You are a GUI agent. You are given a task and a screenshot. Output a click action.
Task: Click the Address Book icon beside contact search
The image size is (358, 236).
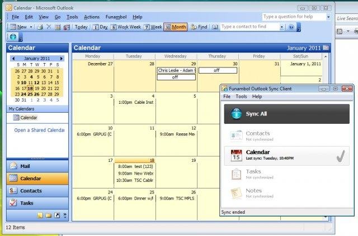click(x=216, y=27)
